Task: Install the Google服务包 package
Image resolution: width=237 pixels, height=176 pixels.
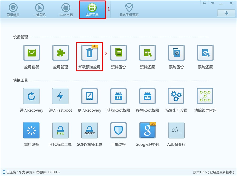Action: (147, 130)
